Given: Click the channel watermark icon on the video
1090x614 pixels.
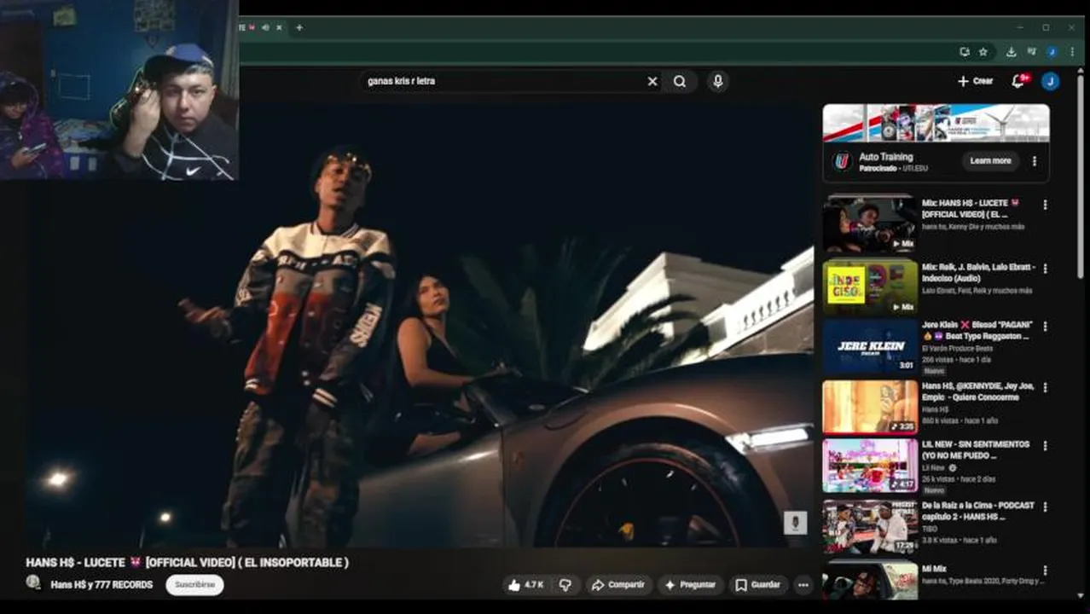Looking at the screenshot, I should click(795, 523).
